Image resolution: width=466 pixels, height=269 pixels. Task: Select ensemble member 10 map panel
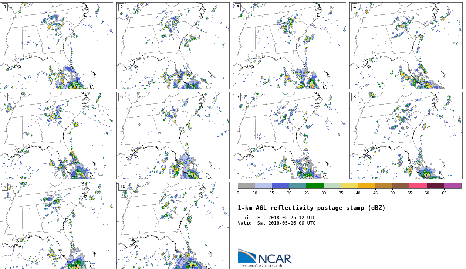(173, 225)
